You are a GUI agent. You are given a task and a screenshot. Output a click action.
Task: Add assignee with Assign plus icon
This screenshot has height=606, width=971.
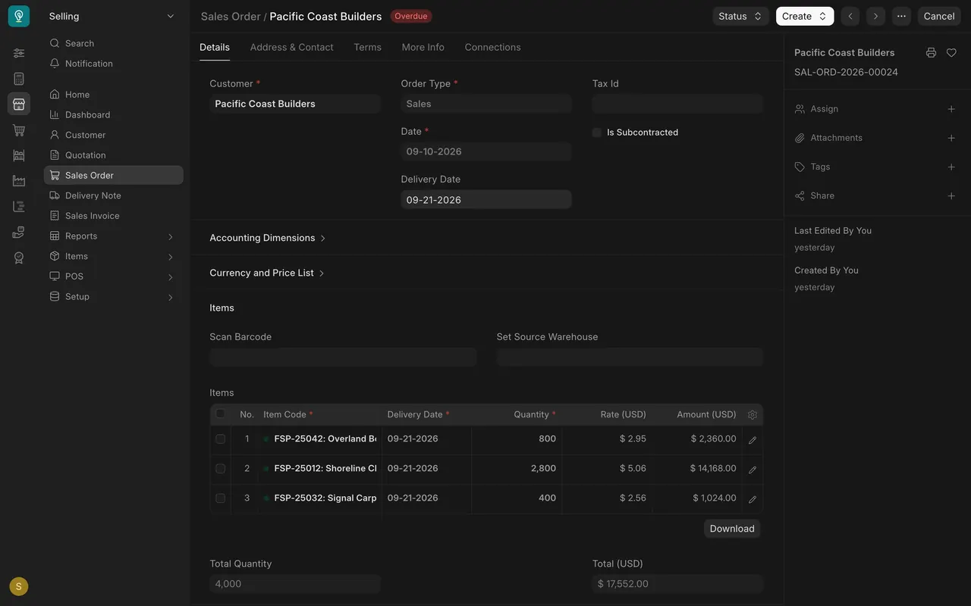951,109
